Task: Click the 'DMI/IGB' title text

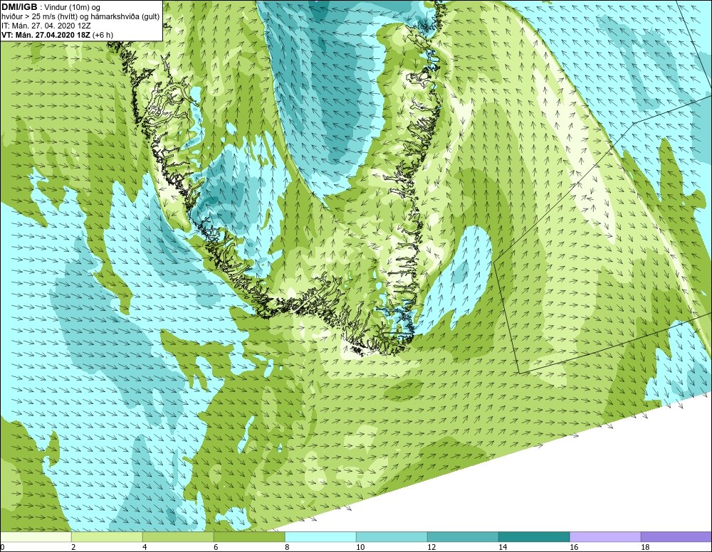Action: (19, 7)
